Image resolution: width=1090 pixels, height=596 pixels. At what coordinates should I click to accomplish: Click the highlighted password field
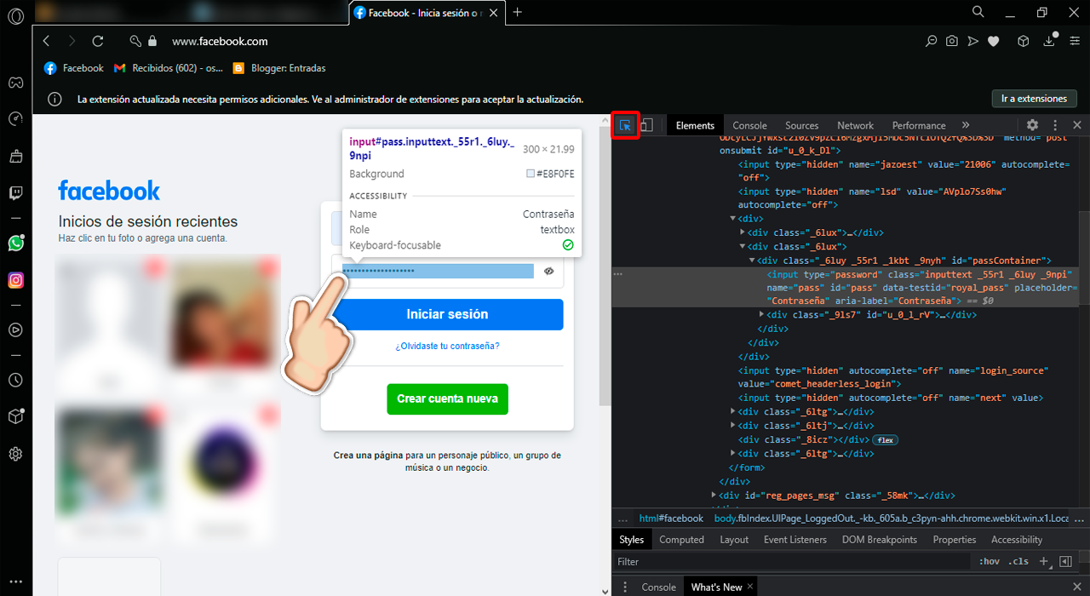tap(438, 271)
